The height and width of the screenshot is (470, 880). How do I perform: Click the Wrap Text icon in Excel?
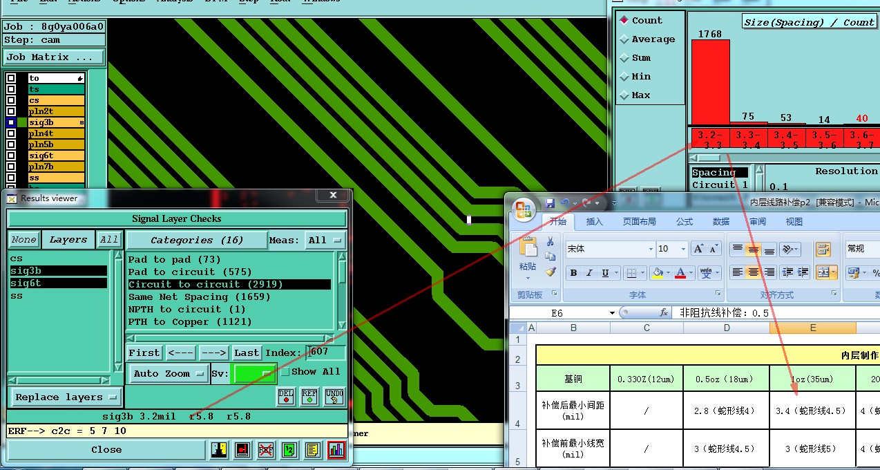click(x=823, y=250)
